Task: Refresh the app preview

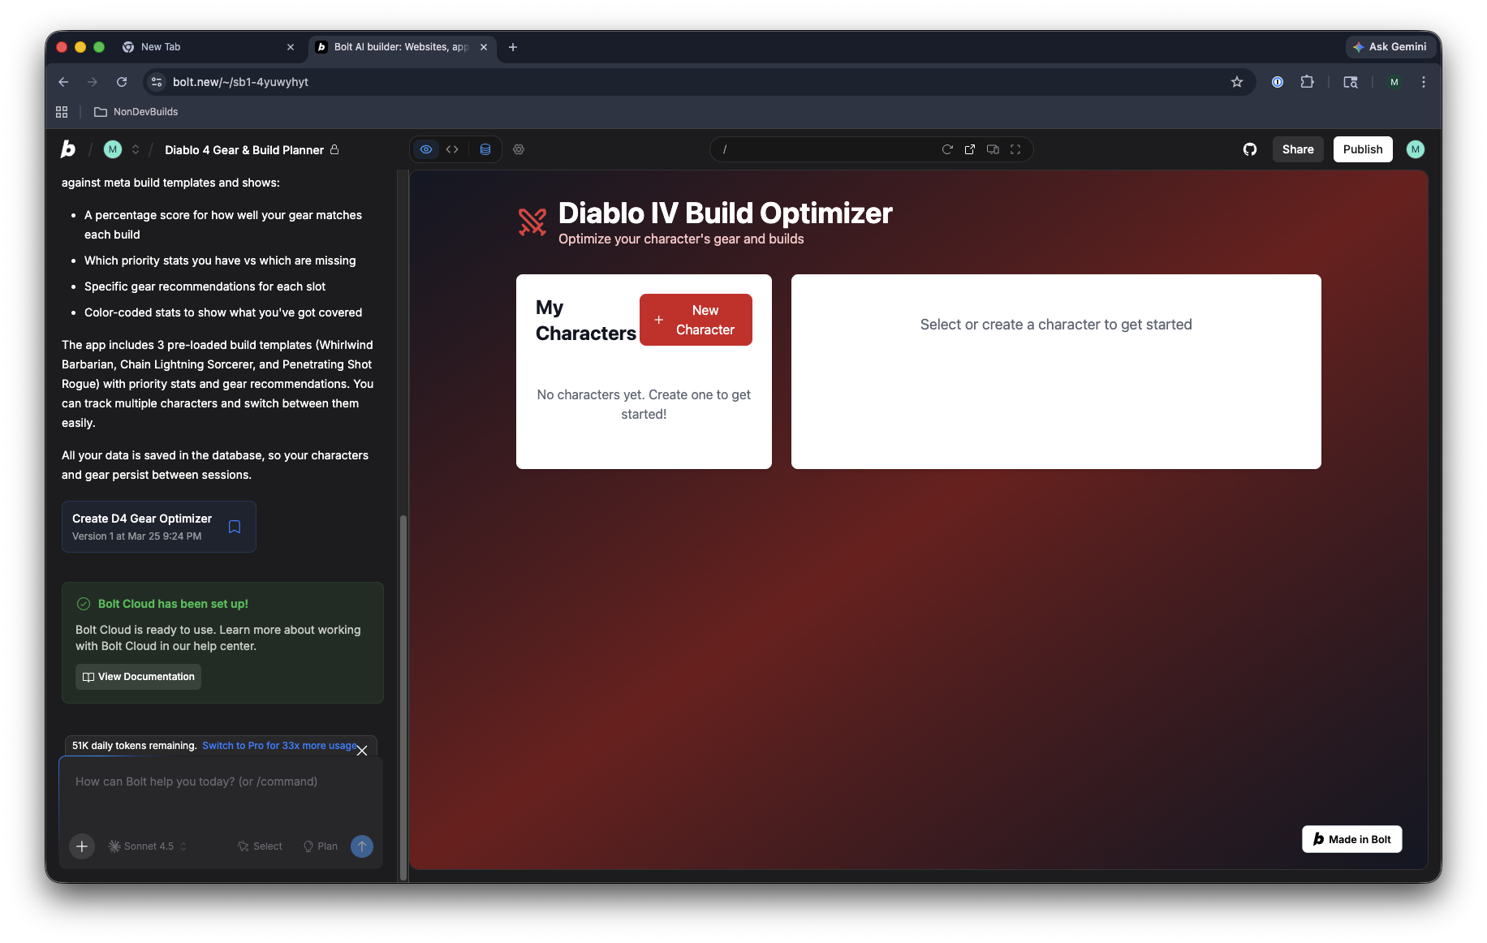Action: click(x=947, y=149)
